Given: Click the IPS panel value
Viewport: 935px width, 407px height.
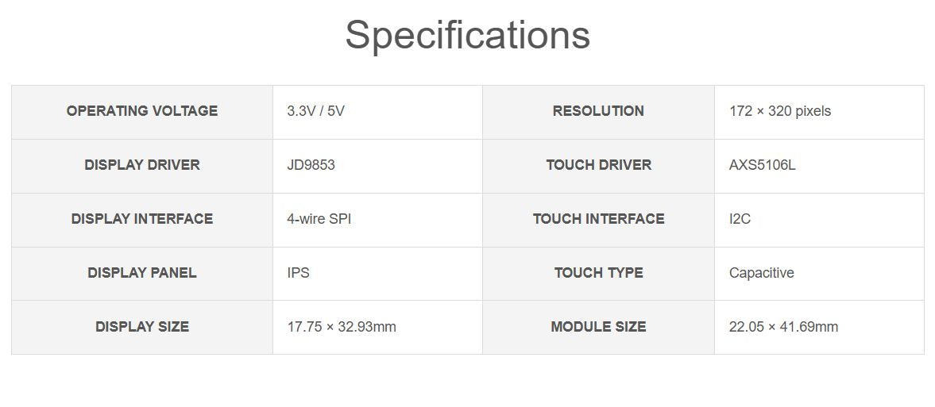Looking at the screenshot, I should (x=298, y=273).
